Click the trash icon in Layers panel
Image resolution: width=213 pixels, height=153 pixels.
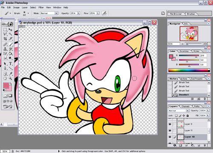pyautogui.click(x=204, y=145)
